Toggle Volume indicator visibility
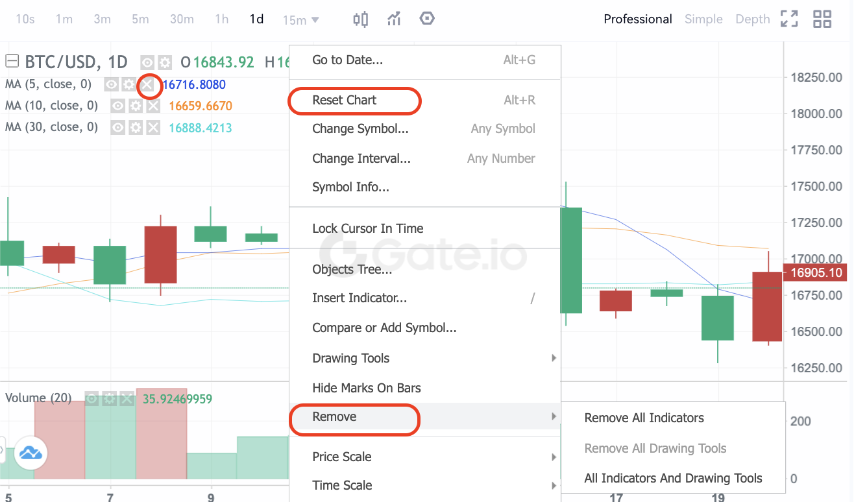Viewport: 854px width, 502px height. tap(92, 399)
